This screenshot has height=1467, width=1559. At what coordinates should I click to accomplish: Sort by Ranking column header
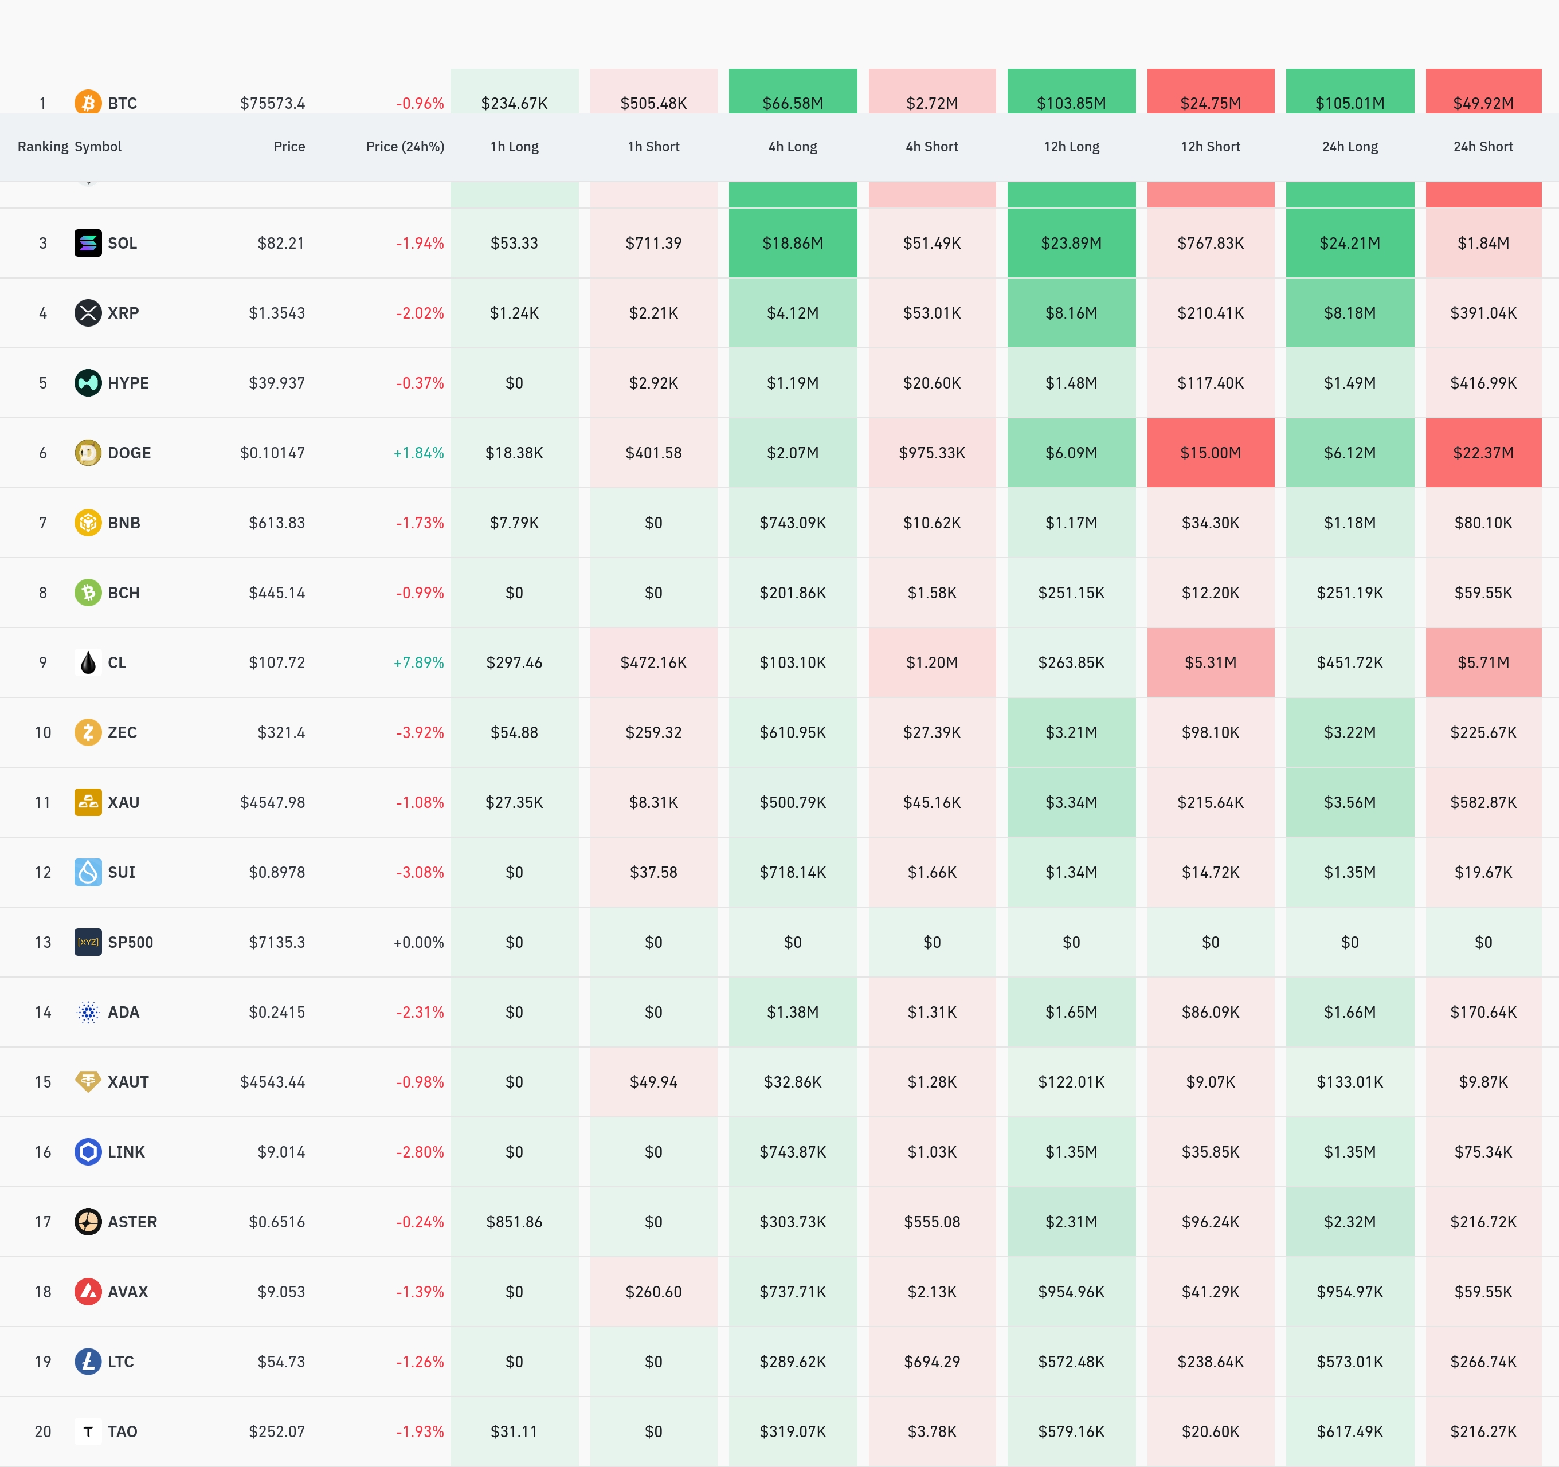point(42,147)
